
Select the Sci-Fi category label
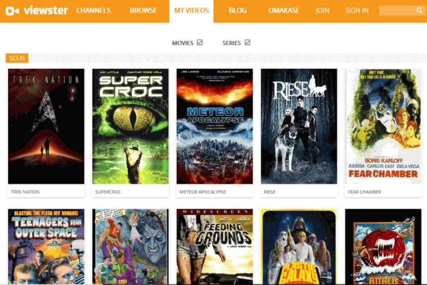click(x=17, y=58)
